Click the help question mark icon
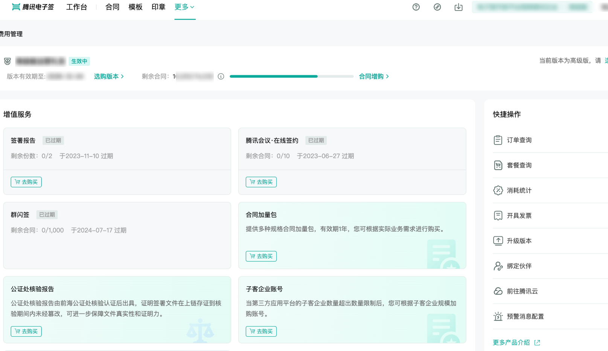 tap(416, 7)
